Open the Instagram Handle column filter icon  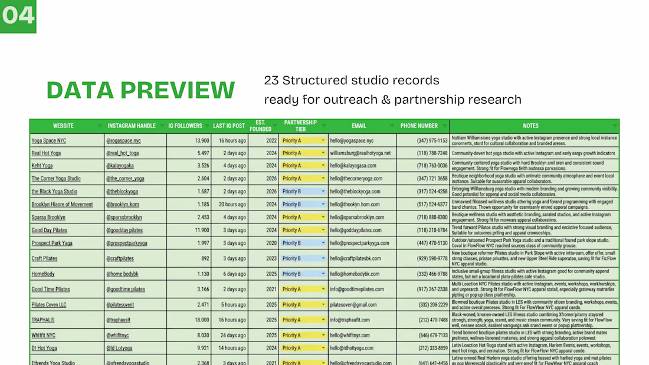[162, 126]
